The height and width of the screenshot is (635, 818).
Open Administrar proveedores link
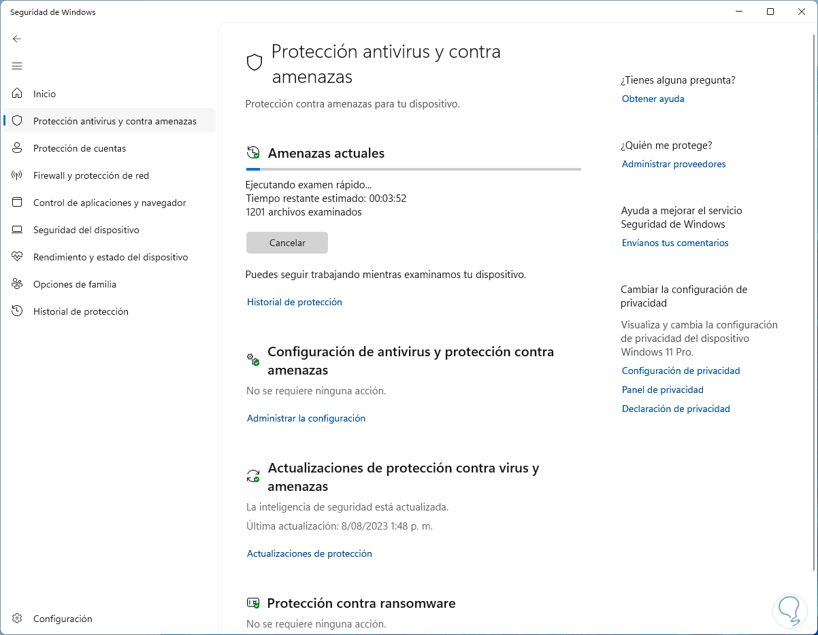pyautogui.click(x=674, y=164)
